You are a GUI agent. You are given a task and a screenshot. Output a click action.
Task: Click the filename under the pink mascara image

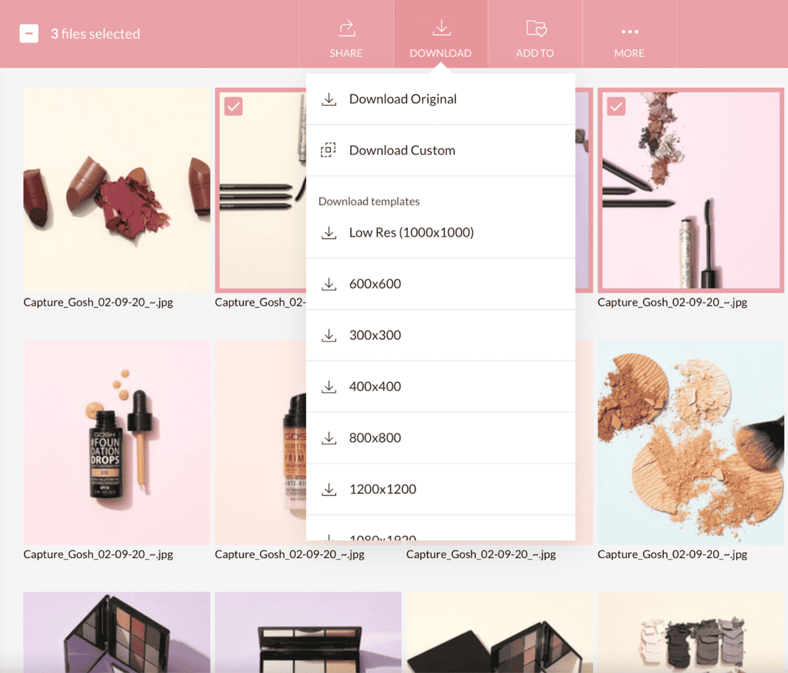click(x=672, y=302)
